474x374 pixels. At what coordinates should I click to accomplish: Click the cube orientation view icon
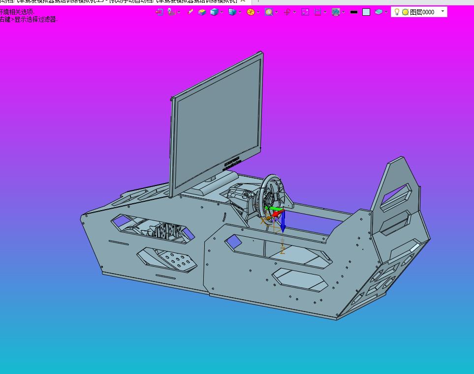232,12
